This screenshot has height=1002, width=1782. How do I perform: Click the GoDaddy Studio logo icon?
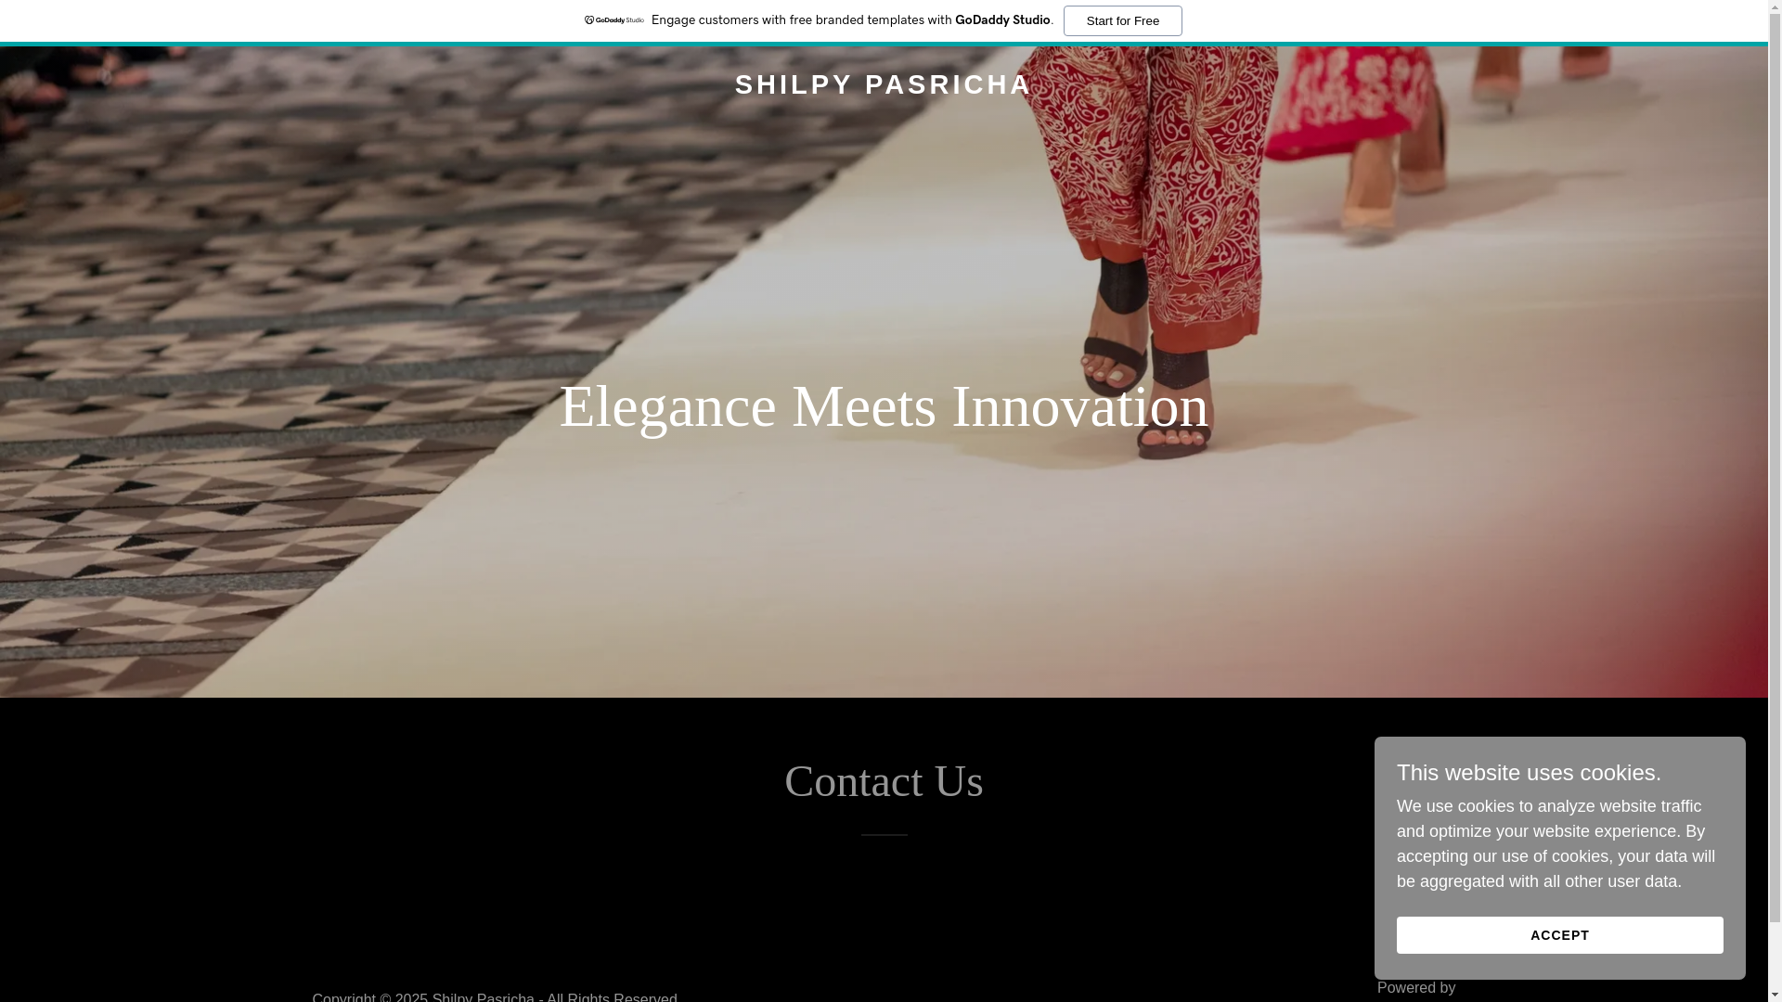(613, 20)
